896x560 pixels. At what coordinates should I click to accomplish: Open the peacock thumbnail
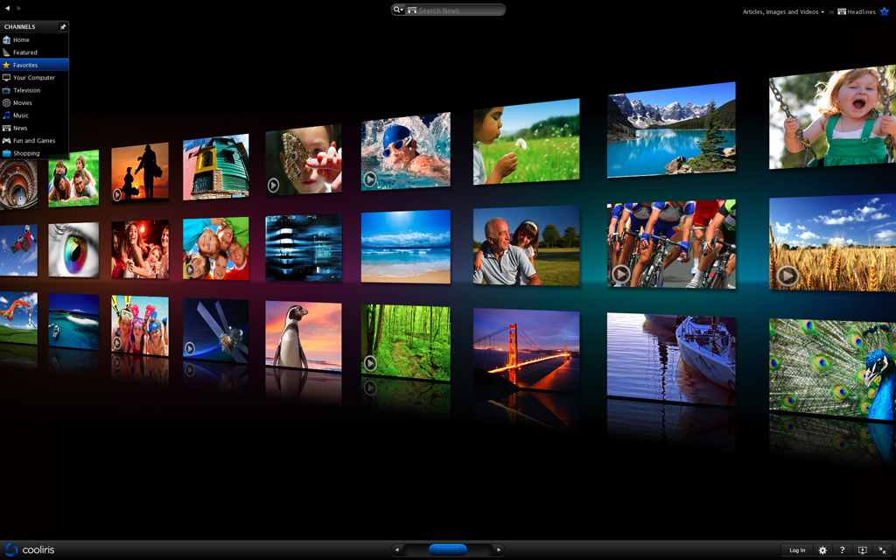[833, 369]
